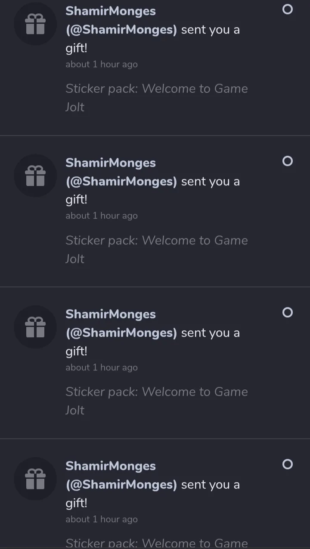
Task: Toggle the fourth notification's unread circle
Action: point(287,464)
